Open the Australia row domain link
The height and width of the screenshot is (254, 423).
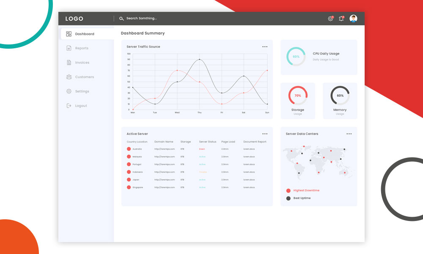tap(165, 149)
